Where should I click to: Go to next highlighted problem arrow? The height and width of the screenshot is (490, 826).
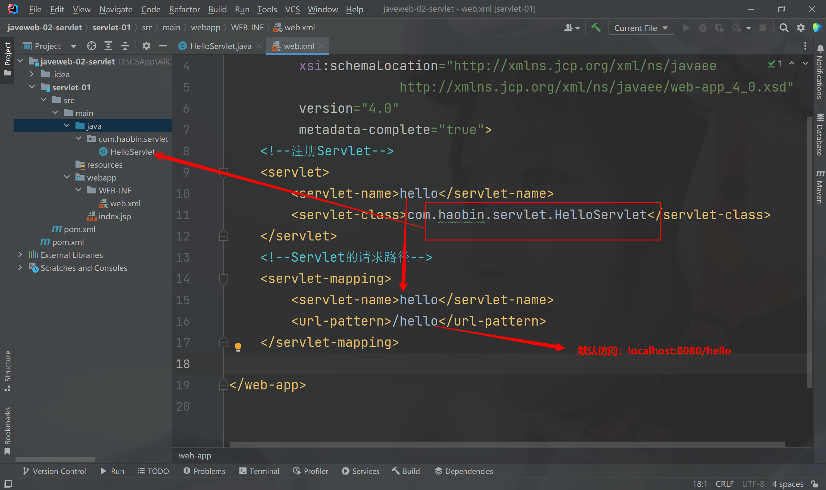805,64
